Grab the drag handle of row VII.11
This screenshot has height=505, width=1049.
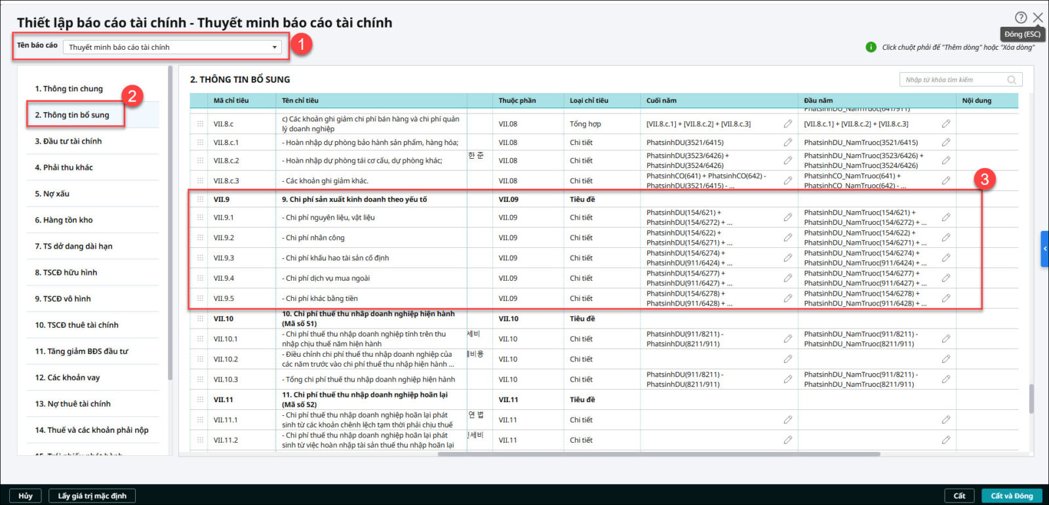point(200,399)
